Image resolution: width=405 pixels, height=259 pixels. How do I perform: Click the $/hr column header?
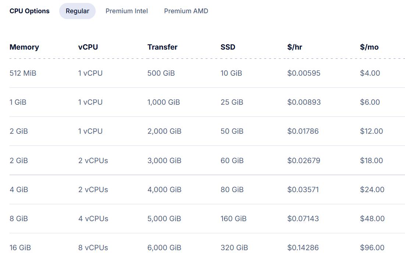(x=295, y=47)
